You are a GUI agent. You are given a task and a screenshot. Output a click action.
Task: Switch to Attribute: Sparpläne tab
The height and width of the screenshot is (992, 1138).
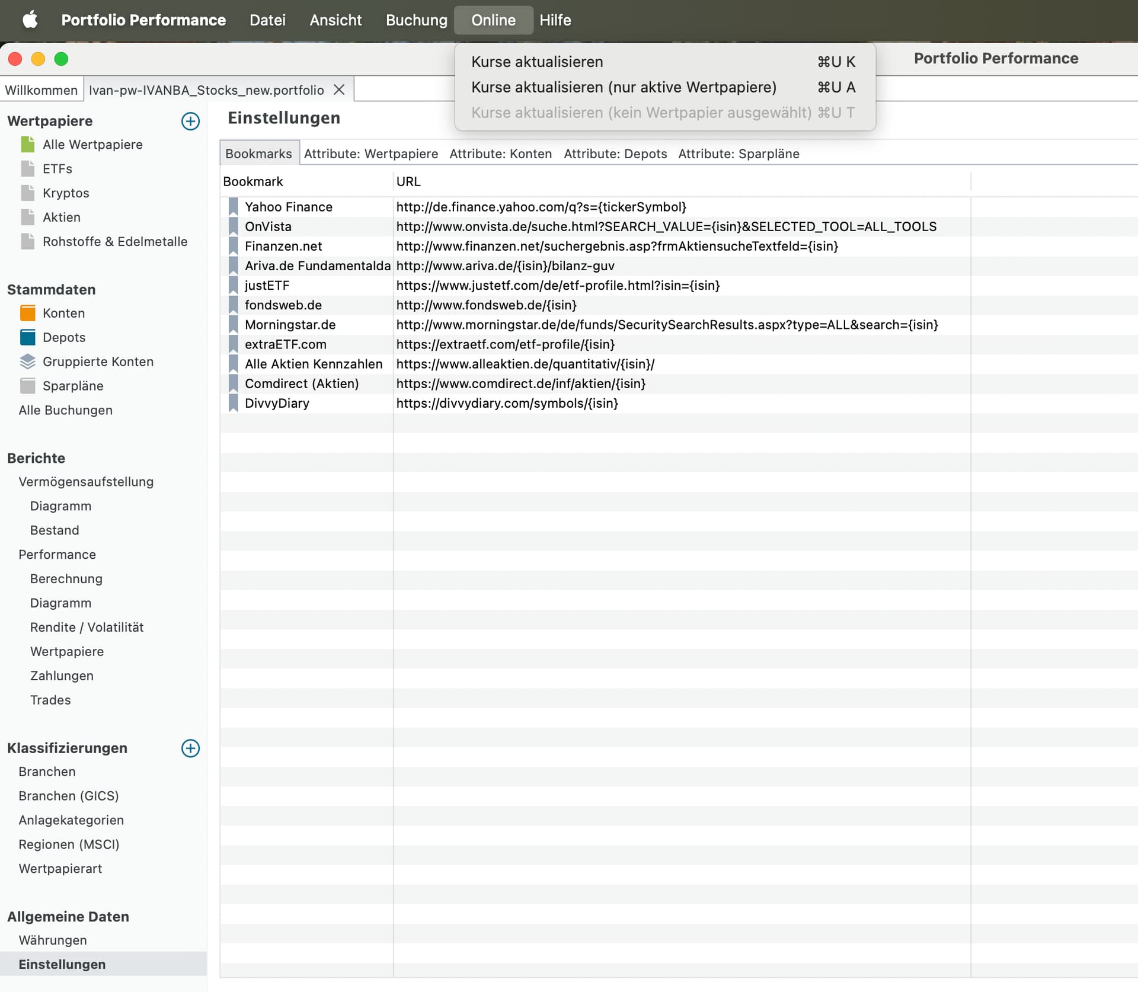pyautogui.click(x=739, y=153)
